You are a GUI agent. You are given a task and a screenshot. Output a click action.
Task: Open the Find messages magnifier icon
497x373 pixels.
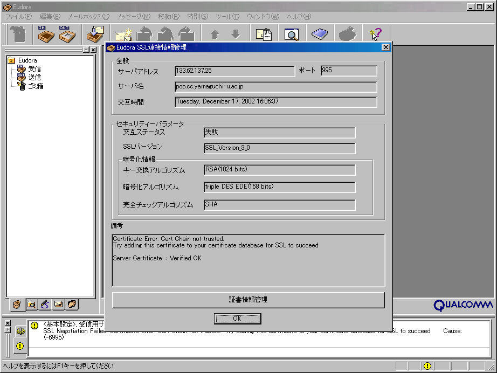[x=292, y=34]
